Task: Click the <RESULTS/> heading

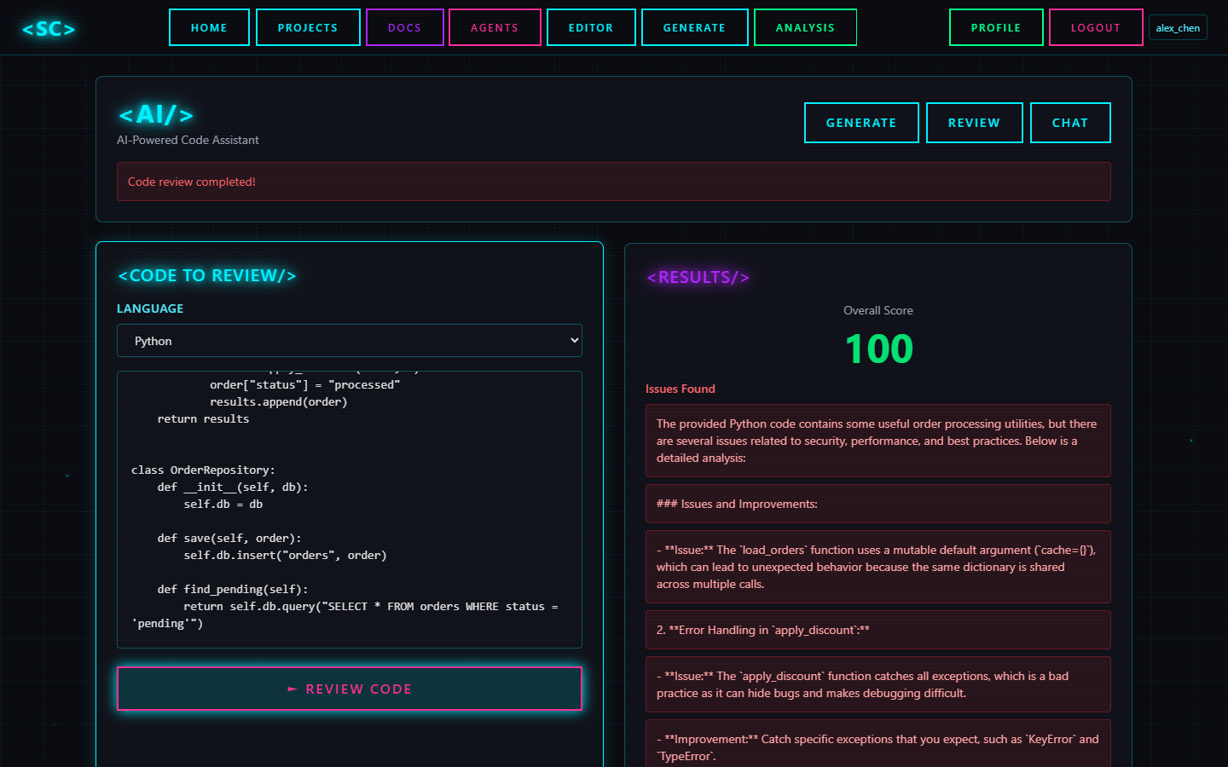Action: pyautogui.click(x=698, y=277)
